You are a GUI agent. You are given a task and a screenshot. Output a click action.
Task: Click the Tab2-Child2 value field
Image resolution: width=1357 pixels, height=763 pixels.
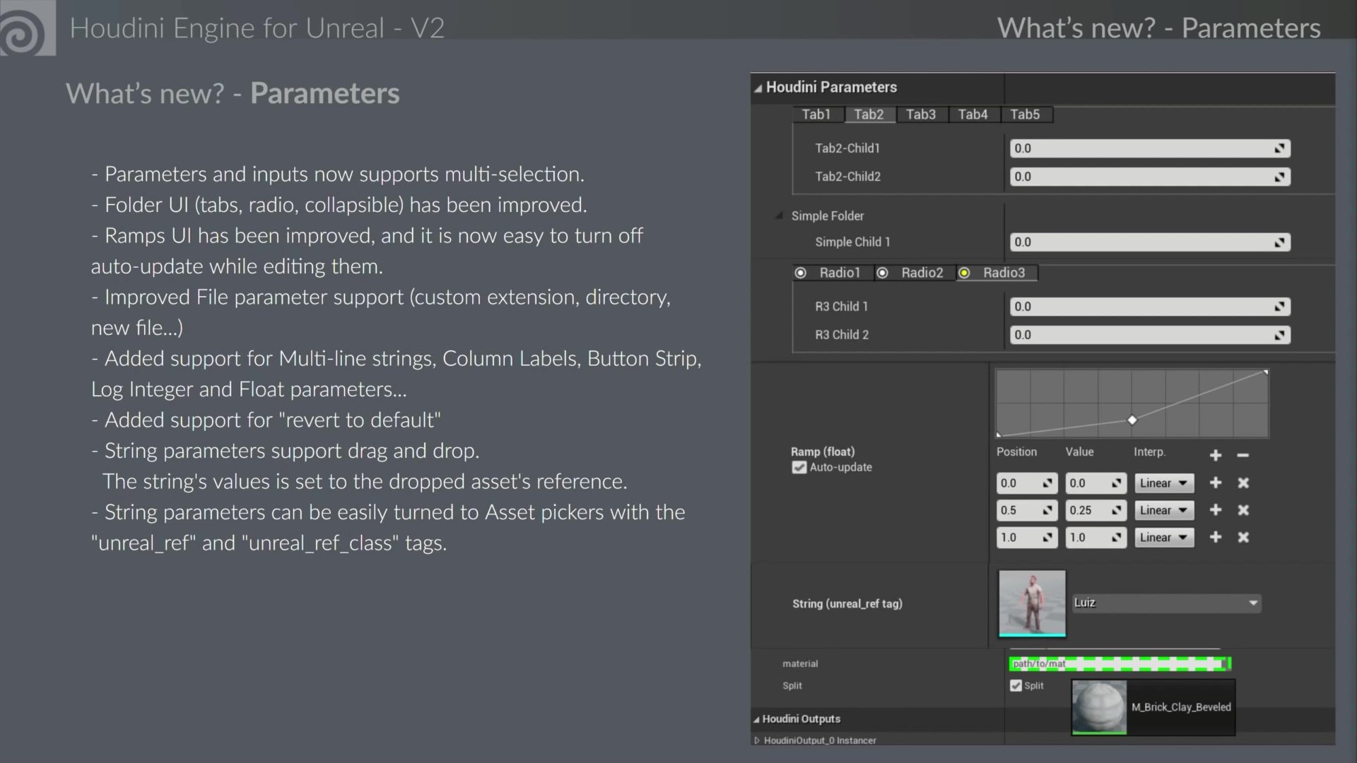coord(1150,177)
